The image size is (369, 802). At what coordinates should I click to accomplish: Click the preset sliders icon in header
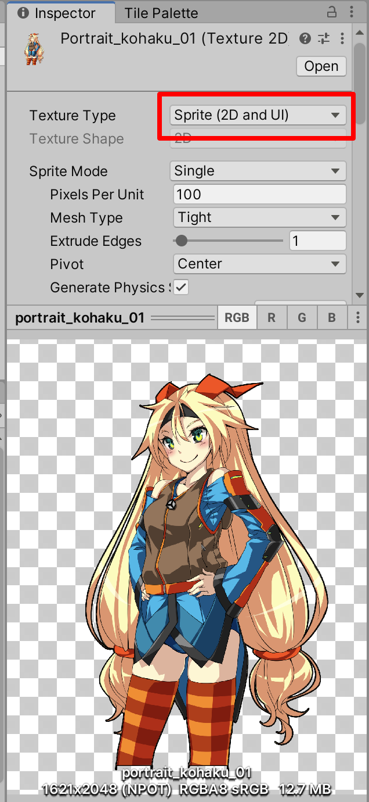[324, 38]
